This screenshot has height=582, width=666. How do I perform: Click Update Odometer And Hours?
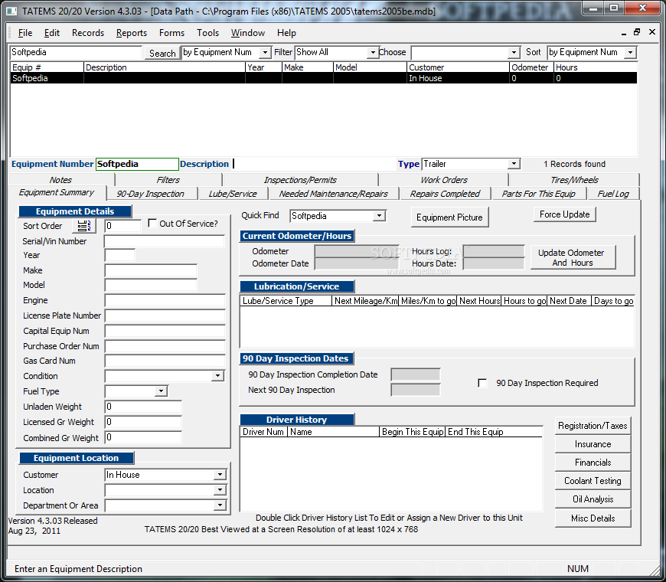pos(573,258)
